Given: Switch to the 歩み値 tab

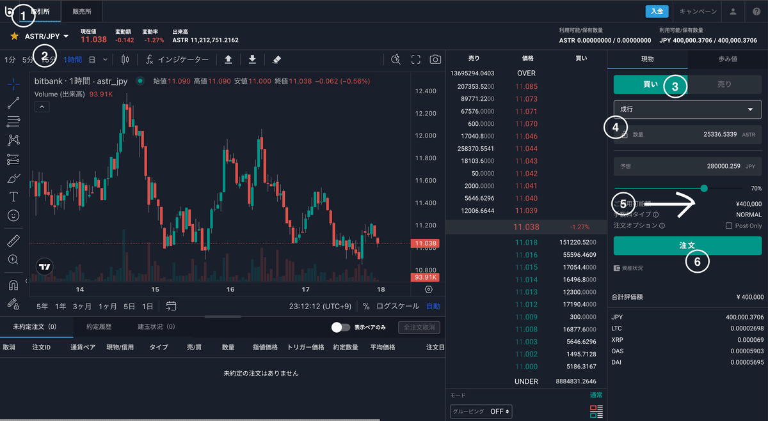Looking at the screenshot, I should click(x=728, y=59).
